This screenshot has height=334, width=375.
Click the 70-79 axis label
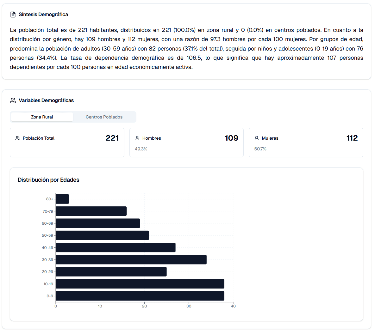48,211
